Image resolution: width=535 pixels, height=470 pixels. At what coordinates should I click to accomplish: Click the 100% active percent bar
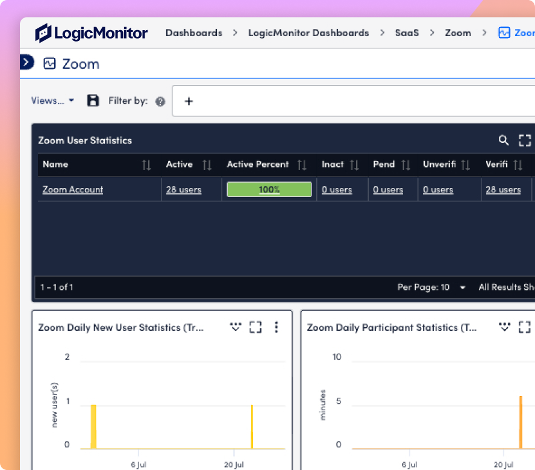click(269, 189)
